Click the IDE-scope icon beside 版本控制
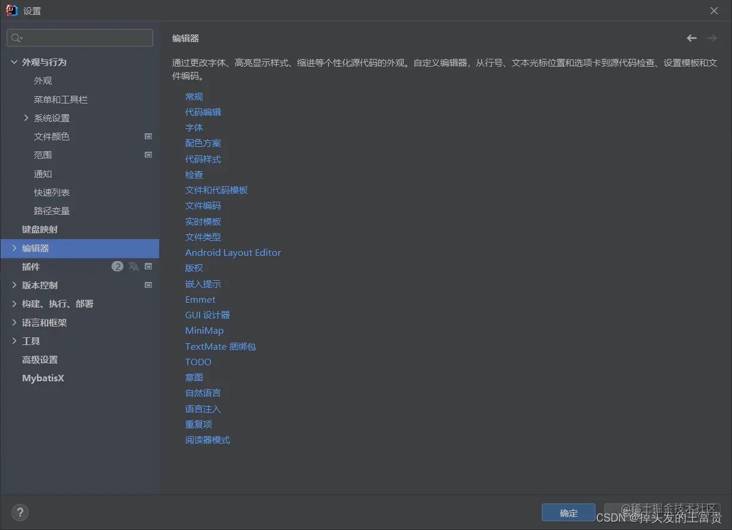 click(148, 285)
